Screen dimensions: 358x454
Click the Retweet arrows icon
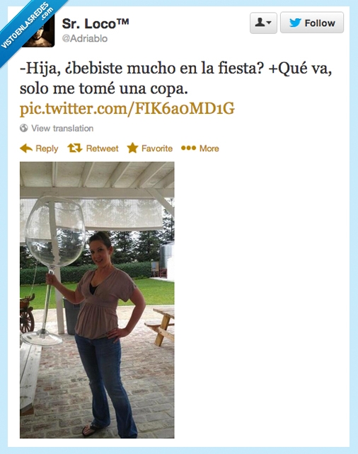pyautogui.click(x=75, y=149)
